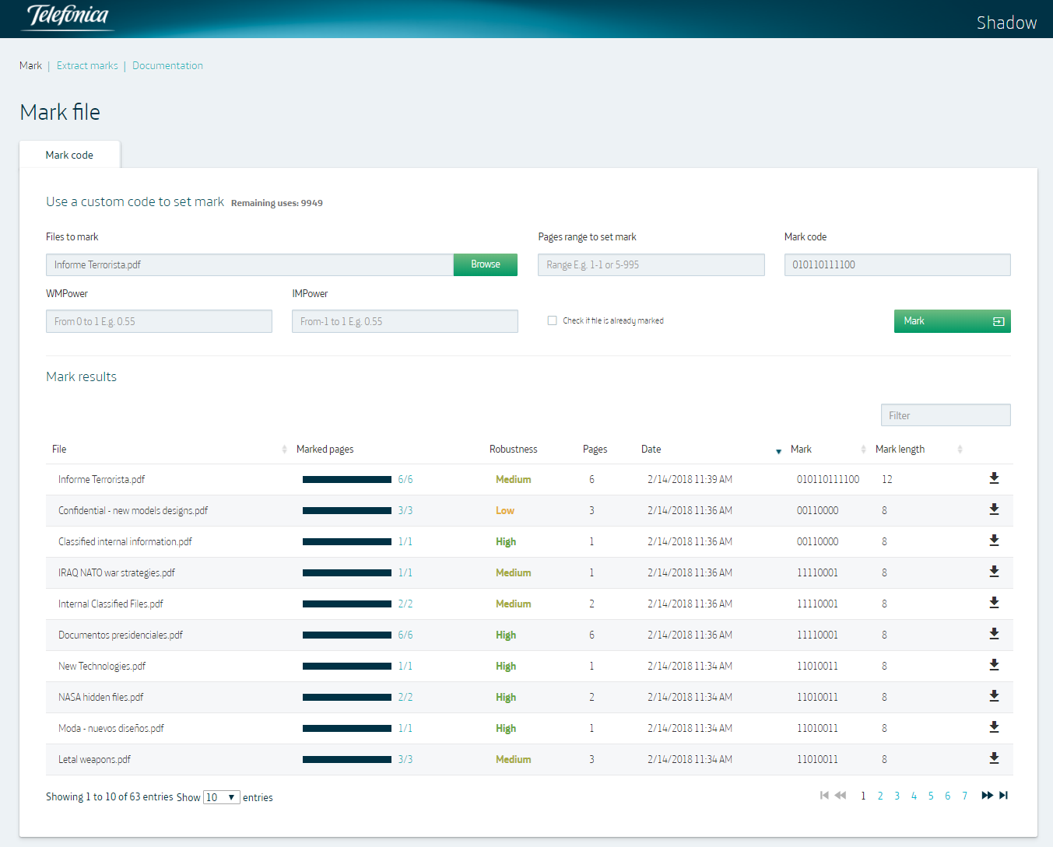The image size is (1053, 847).
Task: Download New Technologies.pdf
Action: pyautogui.click(x=994, y=665)
